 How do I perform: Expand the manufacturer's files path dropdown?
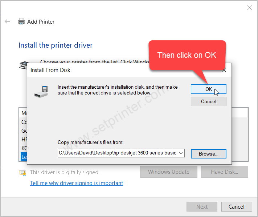coord(181,153)
